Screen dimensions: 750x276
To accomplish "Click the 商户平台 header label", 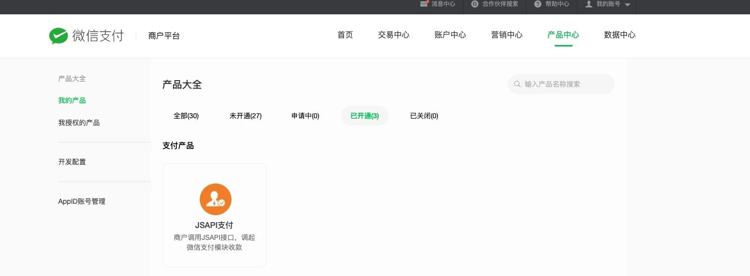I will point(164,36).
